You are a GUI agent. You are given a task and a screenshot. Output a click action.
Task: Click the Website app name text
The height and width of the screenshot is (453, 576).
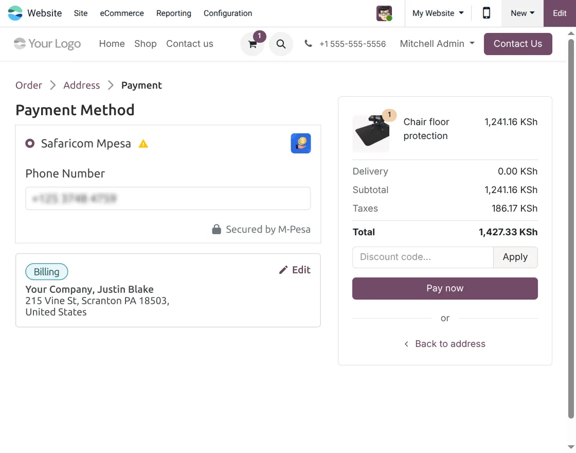tap(45, 13)
